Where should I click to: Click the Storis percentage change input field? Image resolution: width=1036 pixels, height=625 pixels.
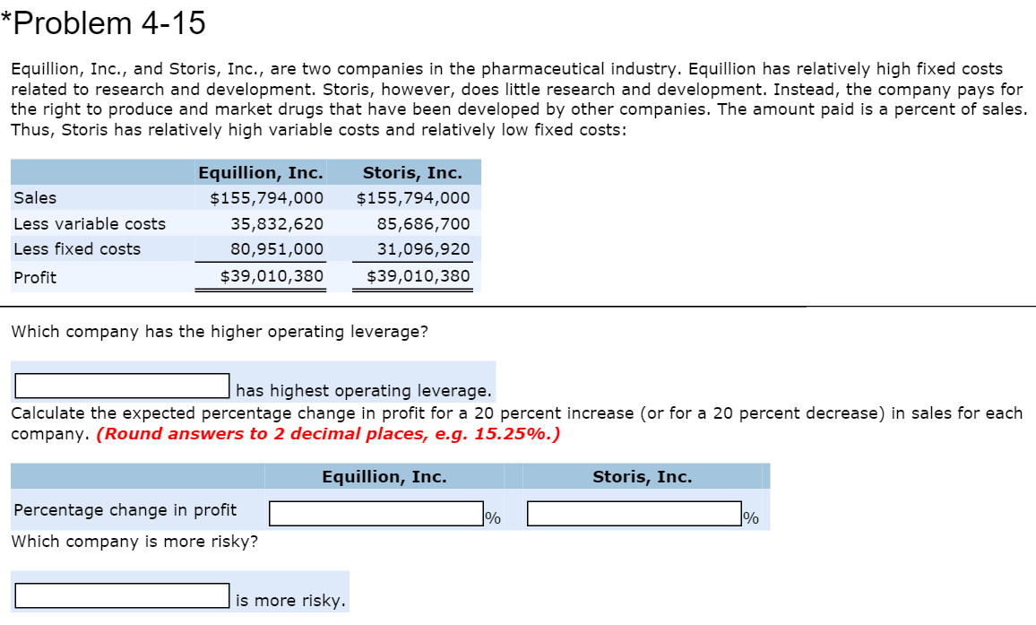(632, 512)
